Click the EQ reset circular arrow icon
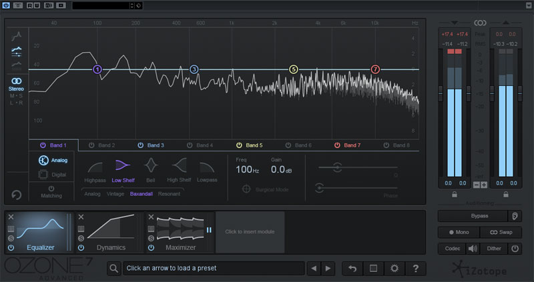 coord(16,195)
